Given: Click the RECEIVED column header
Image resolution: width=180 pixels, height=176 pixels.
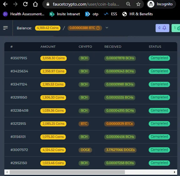Looking at the screenshot, I should click(x=113, y=47).
